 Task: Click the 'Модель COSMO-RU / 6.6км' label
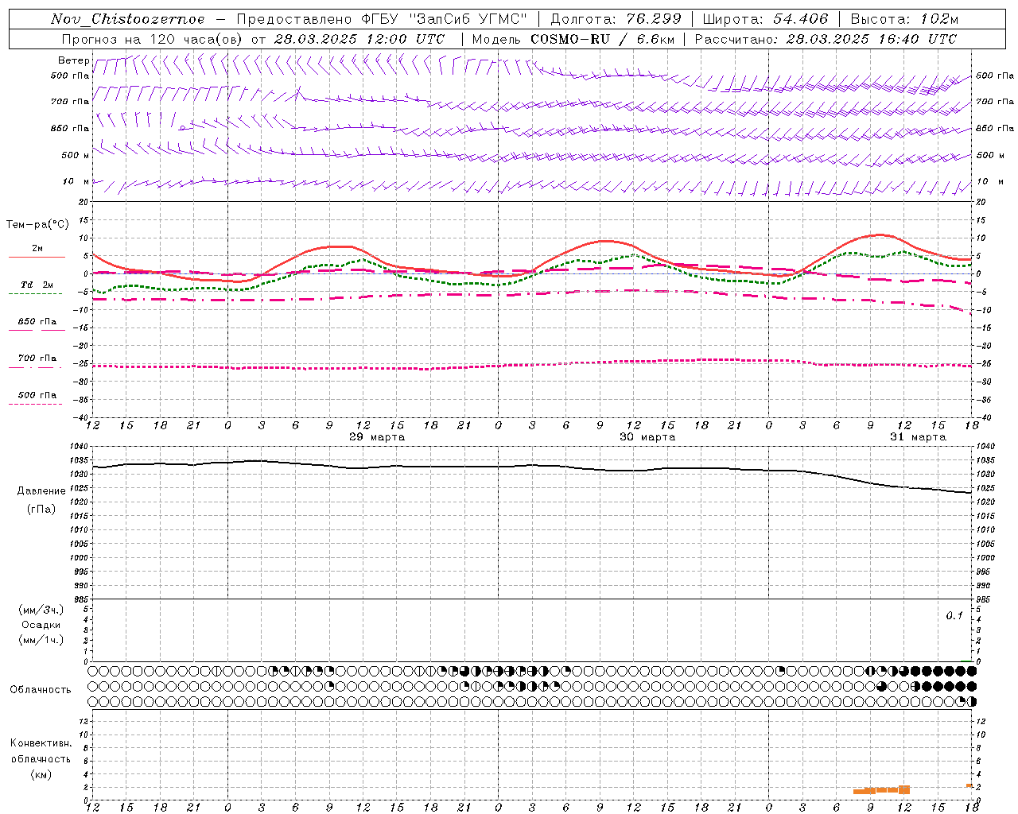pos(573,39)
